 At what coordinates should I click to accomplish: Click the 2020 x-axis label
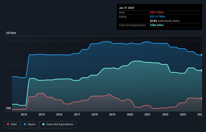pos(130,114)
